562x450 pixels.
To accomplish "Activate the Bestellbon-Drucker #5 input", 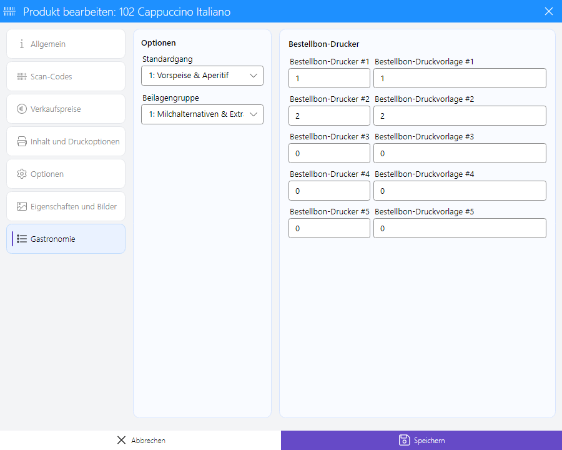I will 329,228.
